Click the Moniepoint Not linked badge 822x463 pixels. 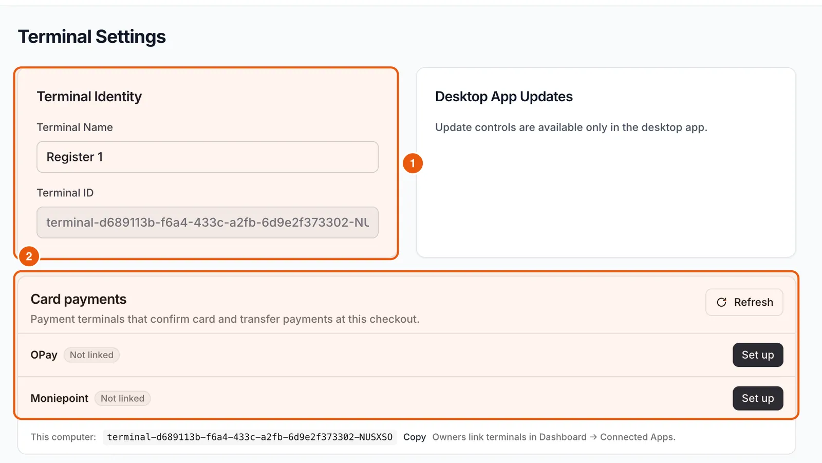(x=122, y=398)
